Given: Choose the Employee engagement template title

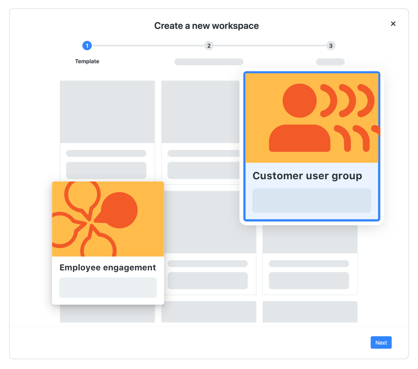Looking at the screenshot, I should click(x=108, y=267).
